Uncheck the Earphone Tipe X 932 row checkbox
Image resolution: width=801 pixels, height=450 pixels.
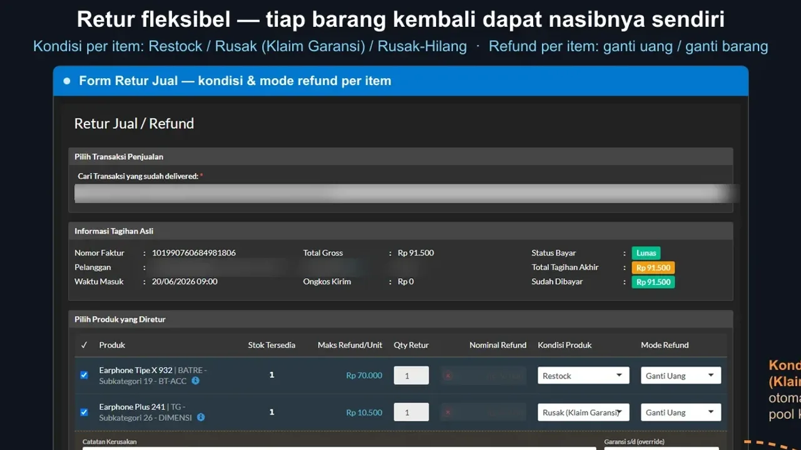tap(84, 375)
